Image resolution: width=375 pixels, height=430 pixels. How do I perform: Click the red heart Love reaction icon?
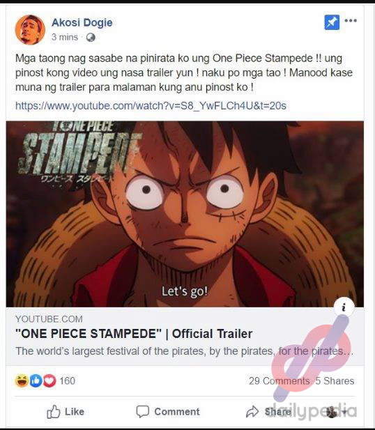click(x=49, y=381)
